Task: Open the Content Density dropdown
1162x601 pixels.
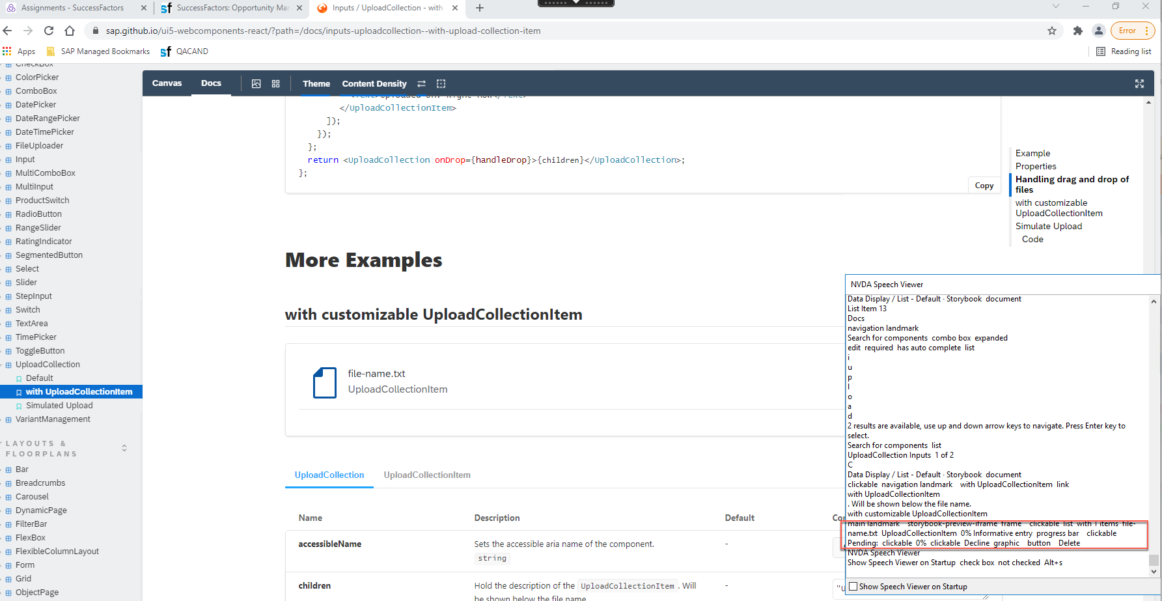Action: pyautogui.click(x=374, y=83)
